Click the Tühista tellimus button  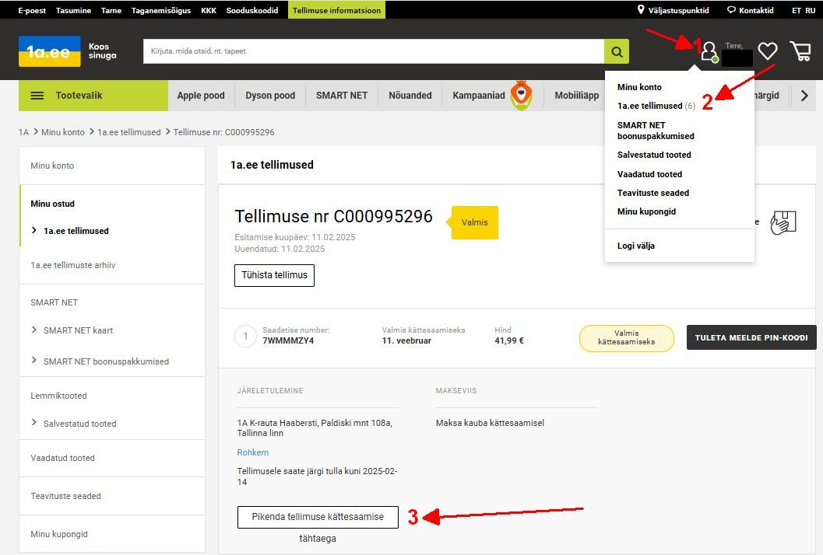pos(275,275)
